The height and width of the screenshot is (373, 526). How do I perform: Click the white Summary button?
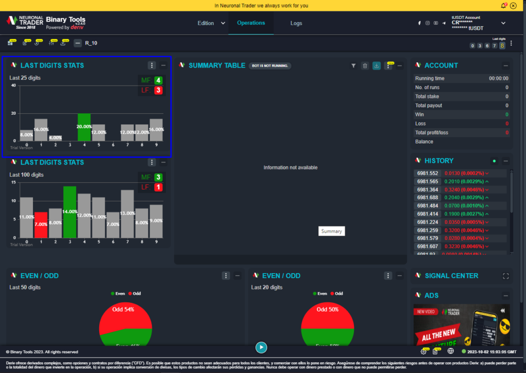tap(331, 231)
